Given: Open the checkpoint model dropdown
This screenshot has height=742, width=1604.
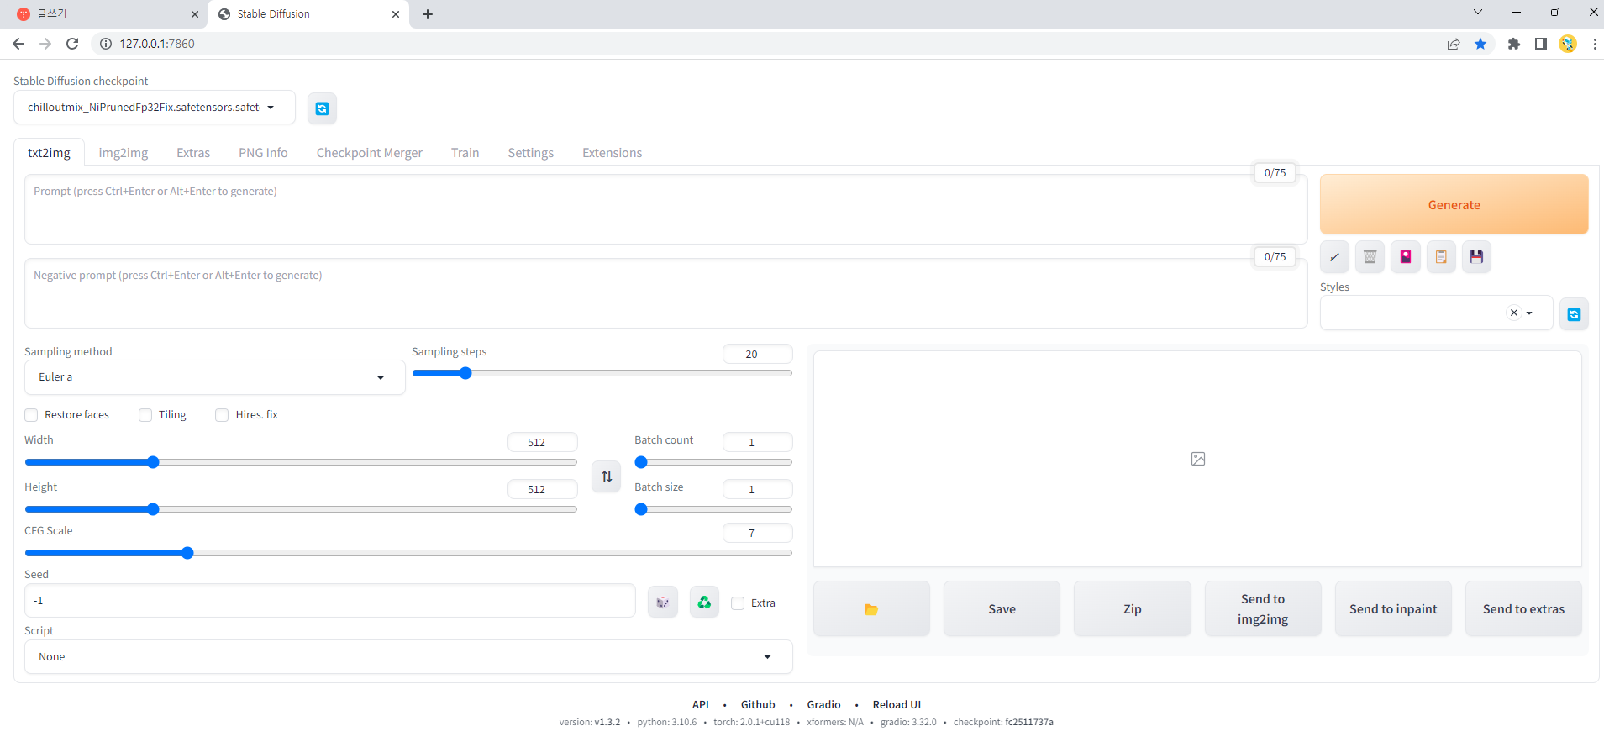Looking at the screenshot, I should click(155, 108).
